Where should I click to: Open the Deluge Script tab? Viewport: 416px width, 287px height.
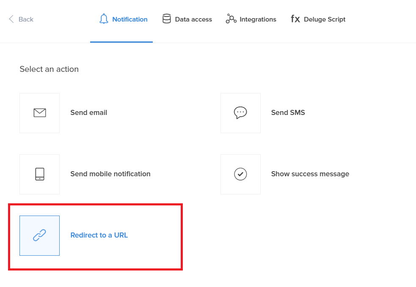coord(325,19)
